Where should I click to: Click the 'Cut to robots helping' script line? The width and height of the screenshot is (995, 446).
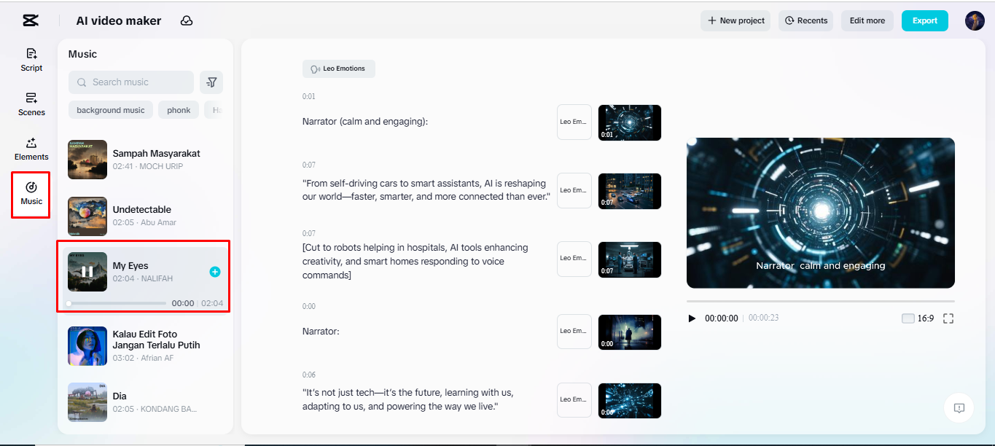(x=415, y=262)
